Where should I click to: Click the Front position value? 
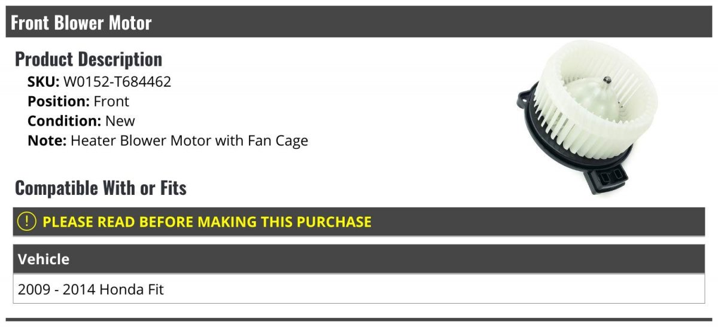pos(111,102)
